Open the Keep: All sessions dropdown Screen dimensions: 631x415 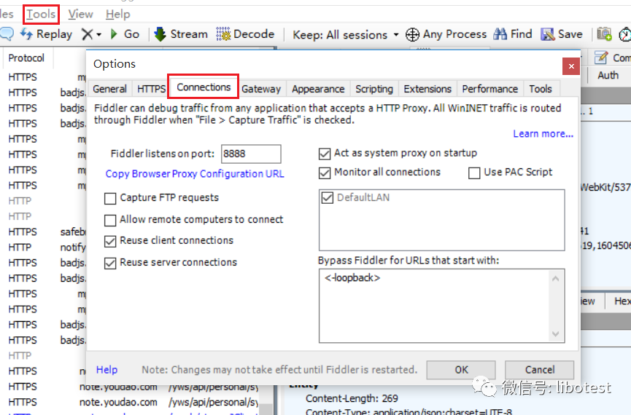pos(346,35)
